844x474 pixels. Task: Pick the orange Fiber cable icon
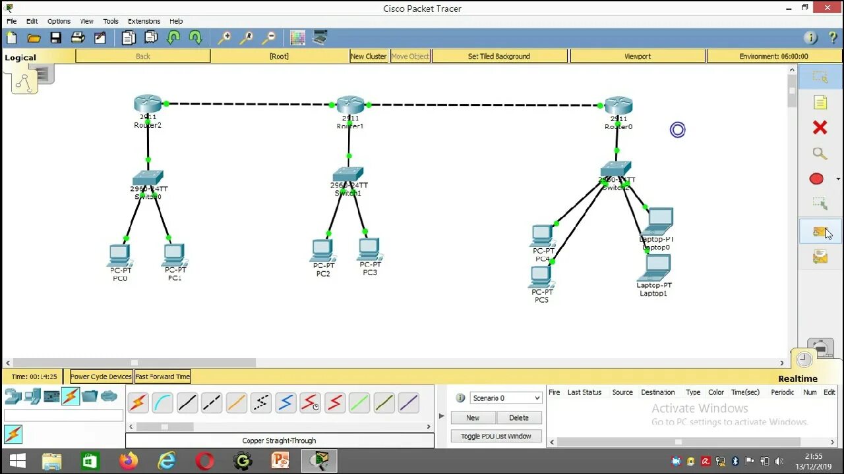(236, 402)
